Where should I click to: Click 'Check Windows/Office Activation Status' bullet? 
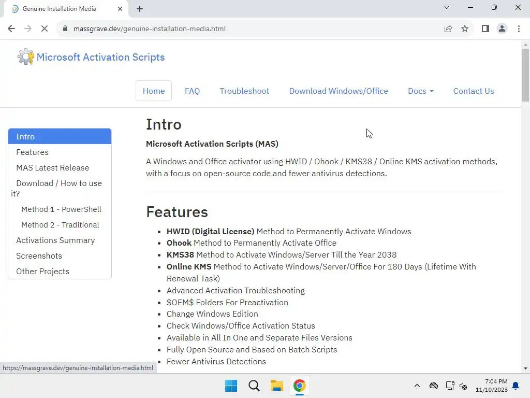(241, 325)
